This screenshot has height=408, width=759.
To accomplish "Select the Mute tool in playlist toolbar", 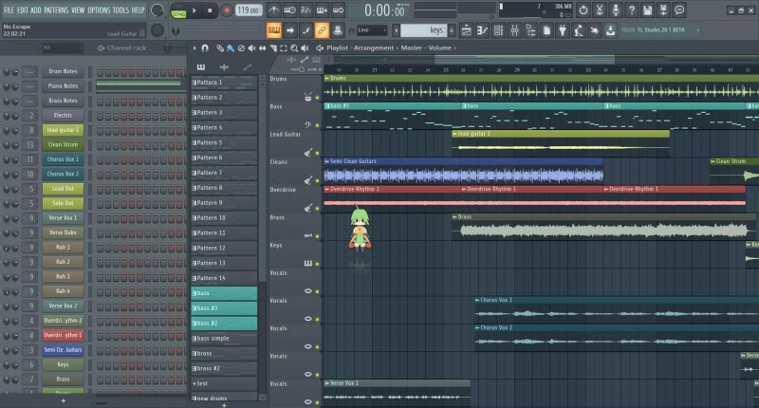I will tap(251, 47).
